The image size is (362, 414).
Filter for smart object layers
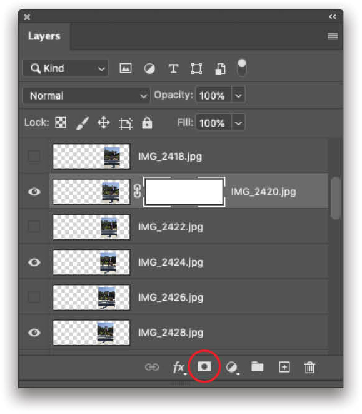pos(221,69)
